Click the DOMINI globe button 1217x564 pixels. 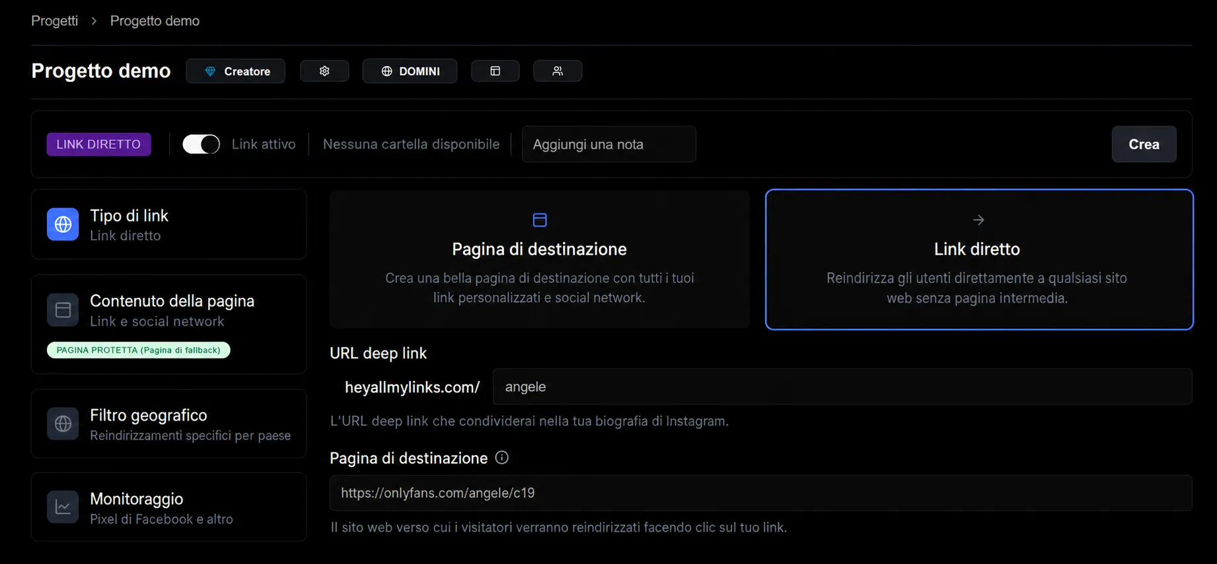410,71
